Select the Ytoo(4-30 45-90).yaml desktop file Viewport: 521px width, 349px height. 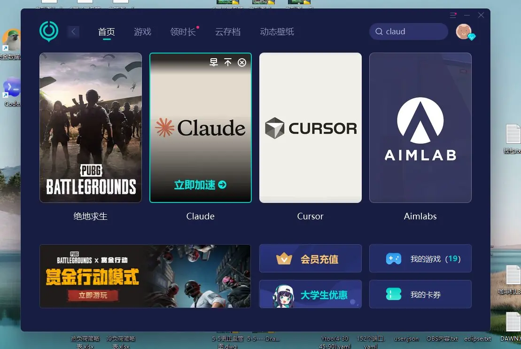tap(334, 342)
